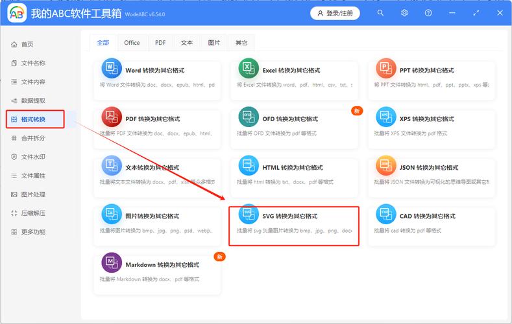Click the HTML card description text
The width and height of the screenshot is (512, 324).
285,182
